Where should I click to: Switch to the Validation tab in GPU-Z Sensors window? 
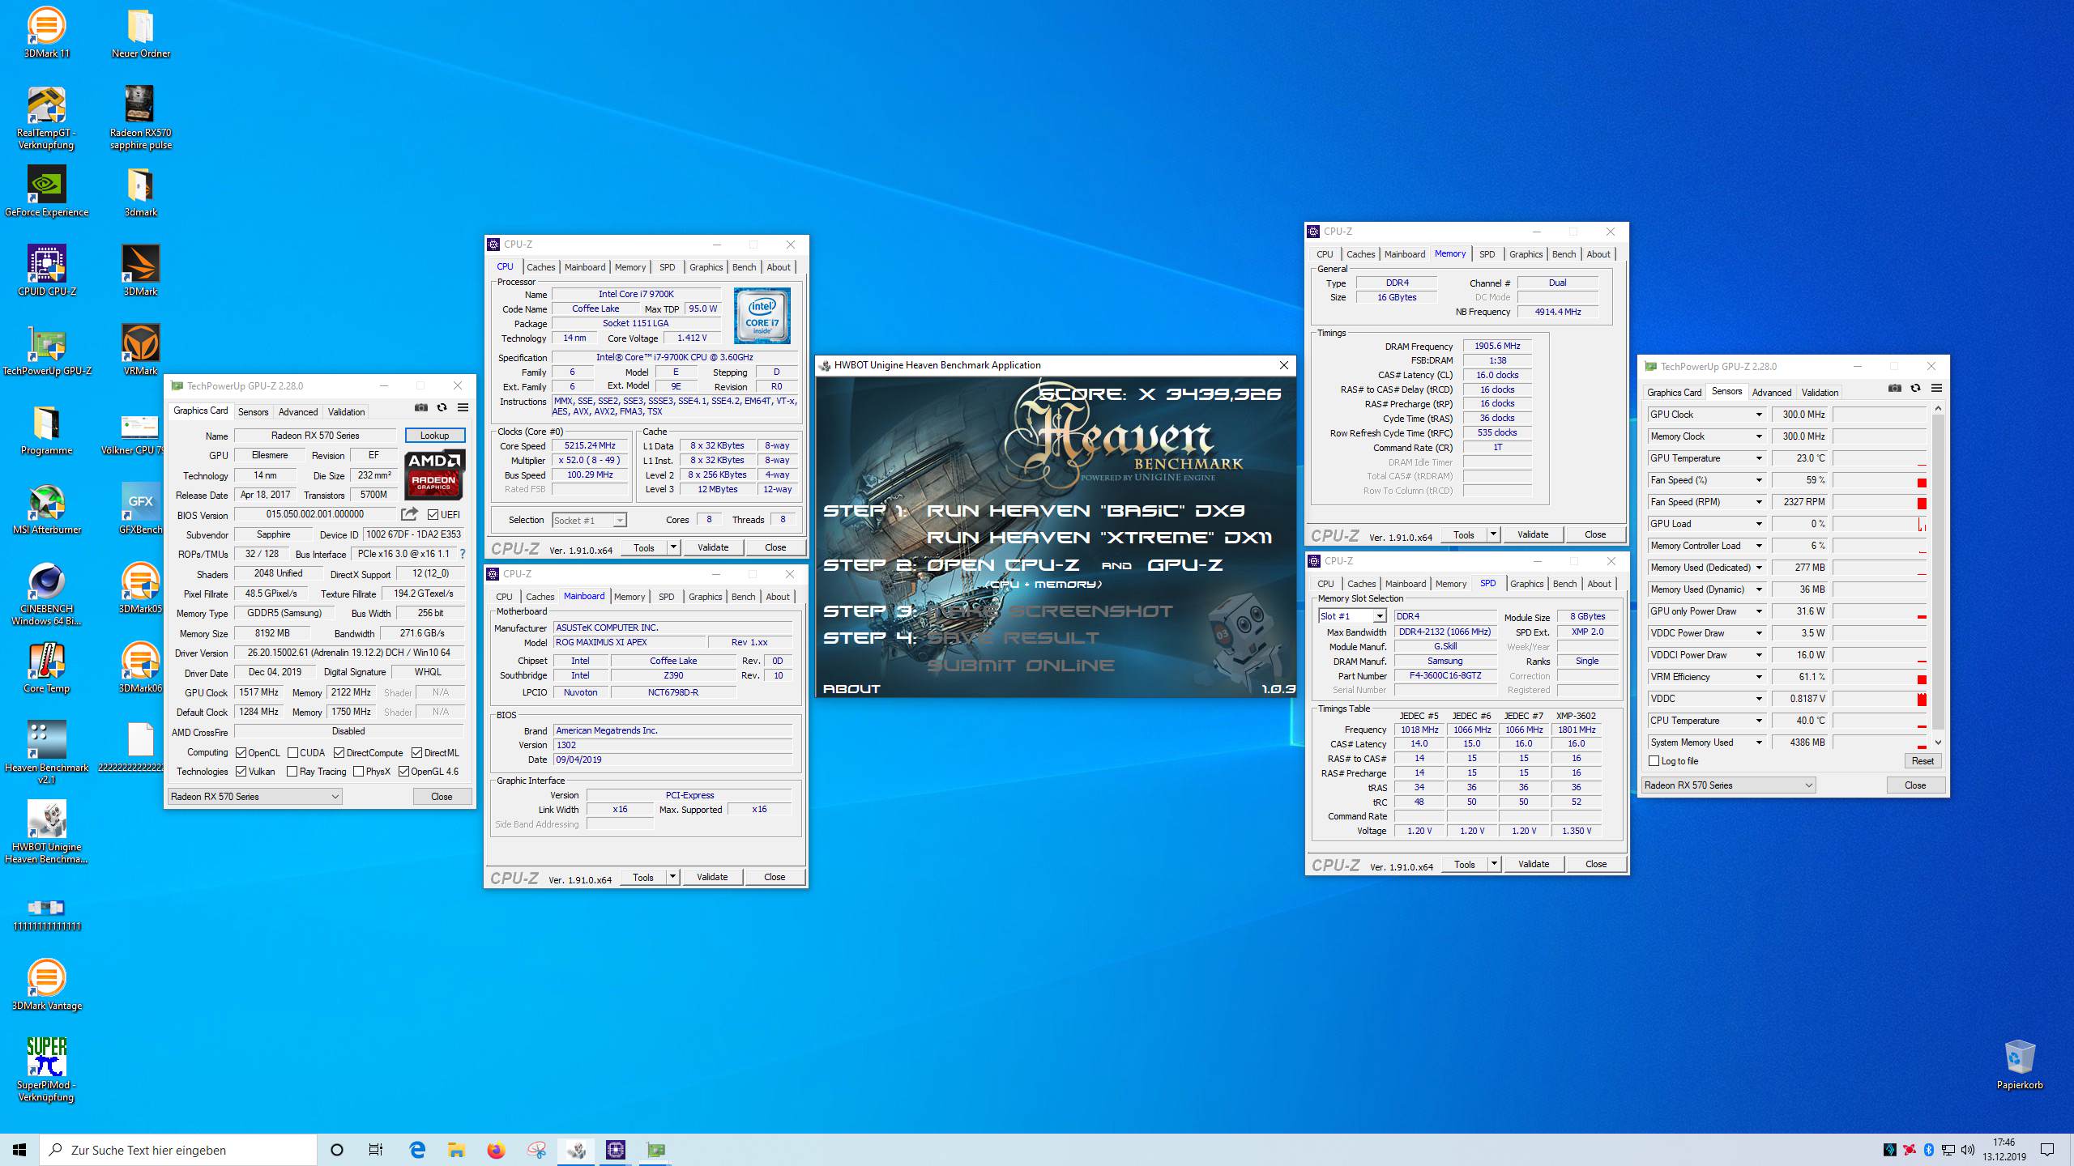click(x=1820, y=393)
